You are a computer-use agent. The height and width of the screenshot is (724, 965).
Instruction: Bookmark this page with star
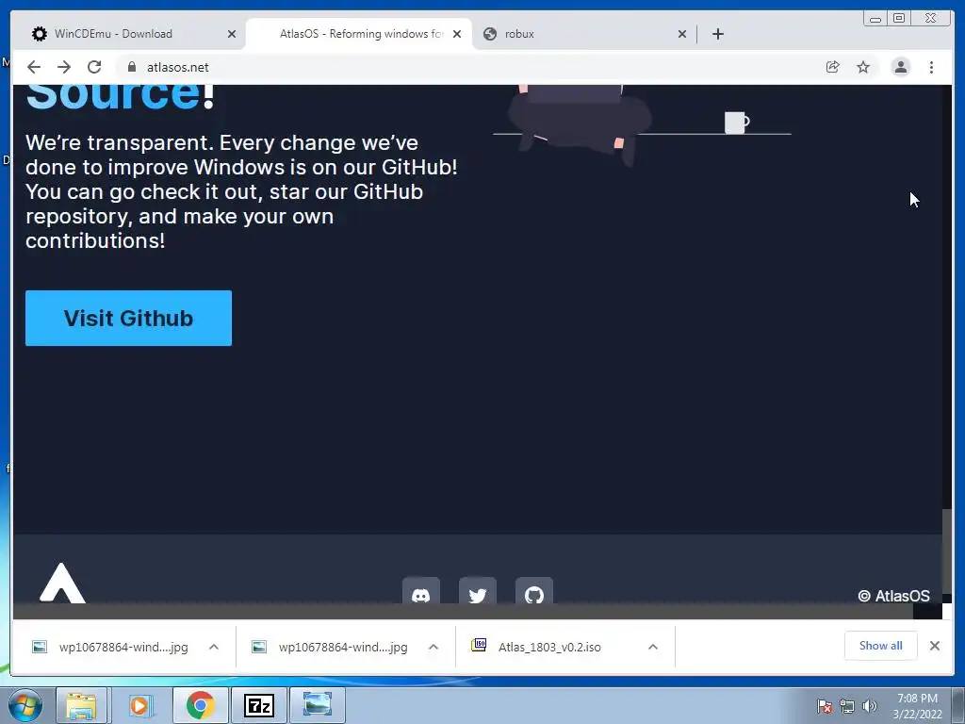(863, 67)
